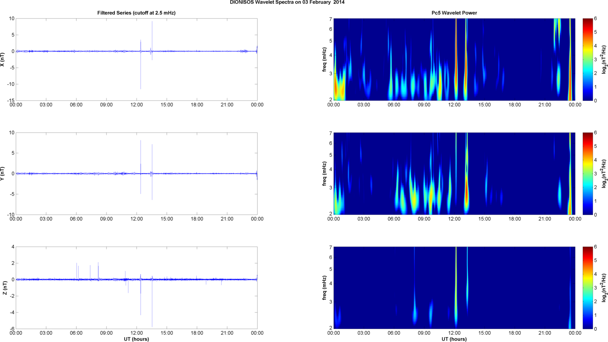
Task: Click the 'freq (mHz)' label of the Z-component spectrogram
Action: coord(324,288)
